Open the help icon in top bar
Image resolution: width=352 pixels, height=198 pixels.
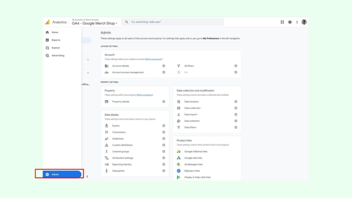coord(290,22)
